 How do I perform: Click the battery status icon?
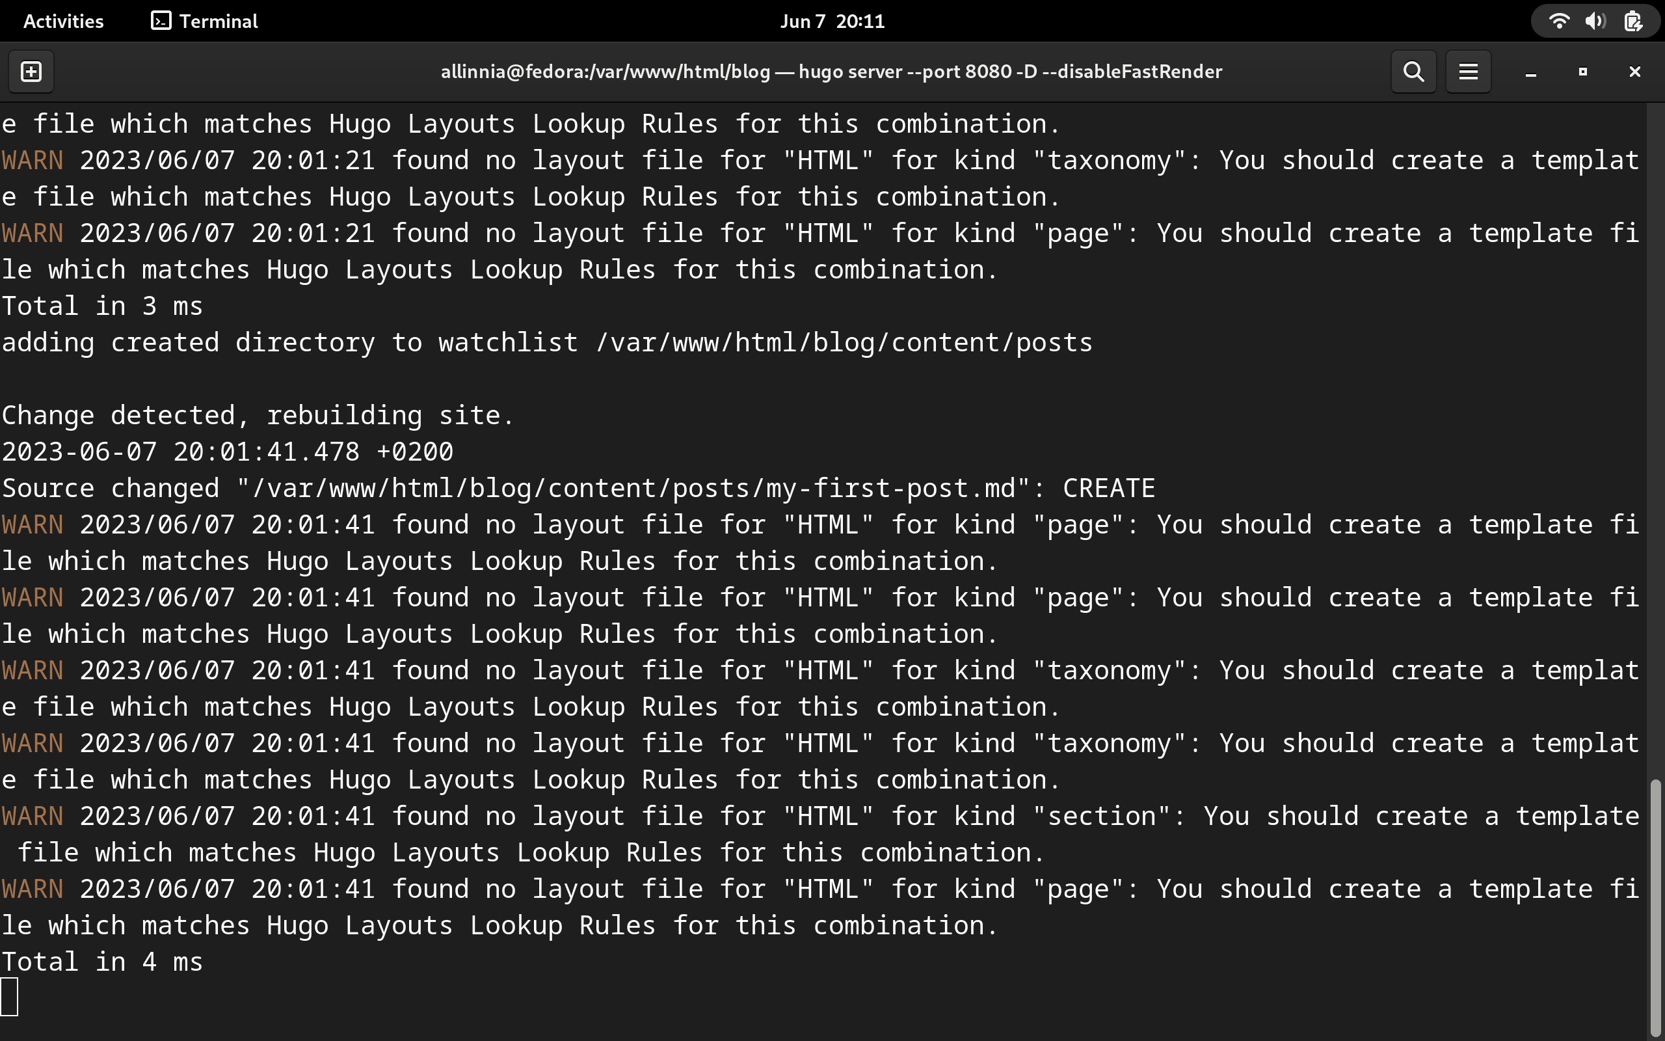click(x=1632, y=21)
